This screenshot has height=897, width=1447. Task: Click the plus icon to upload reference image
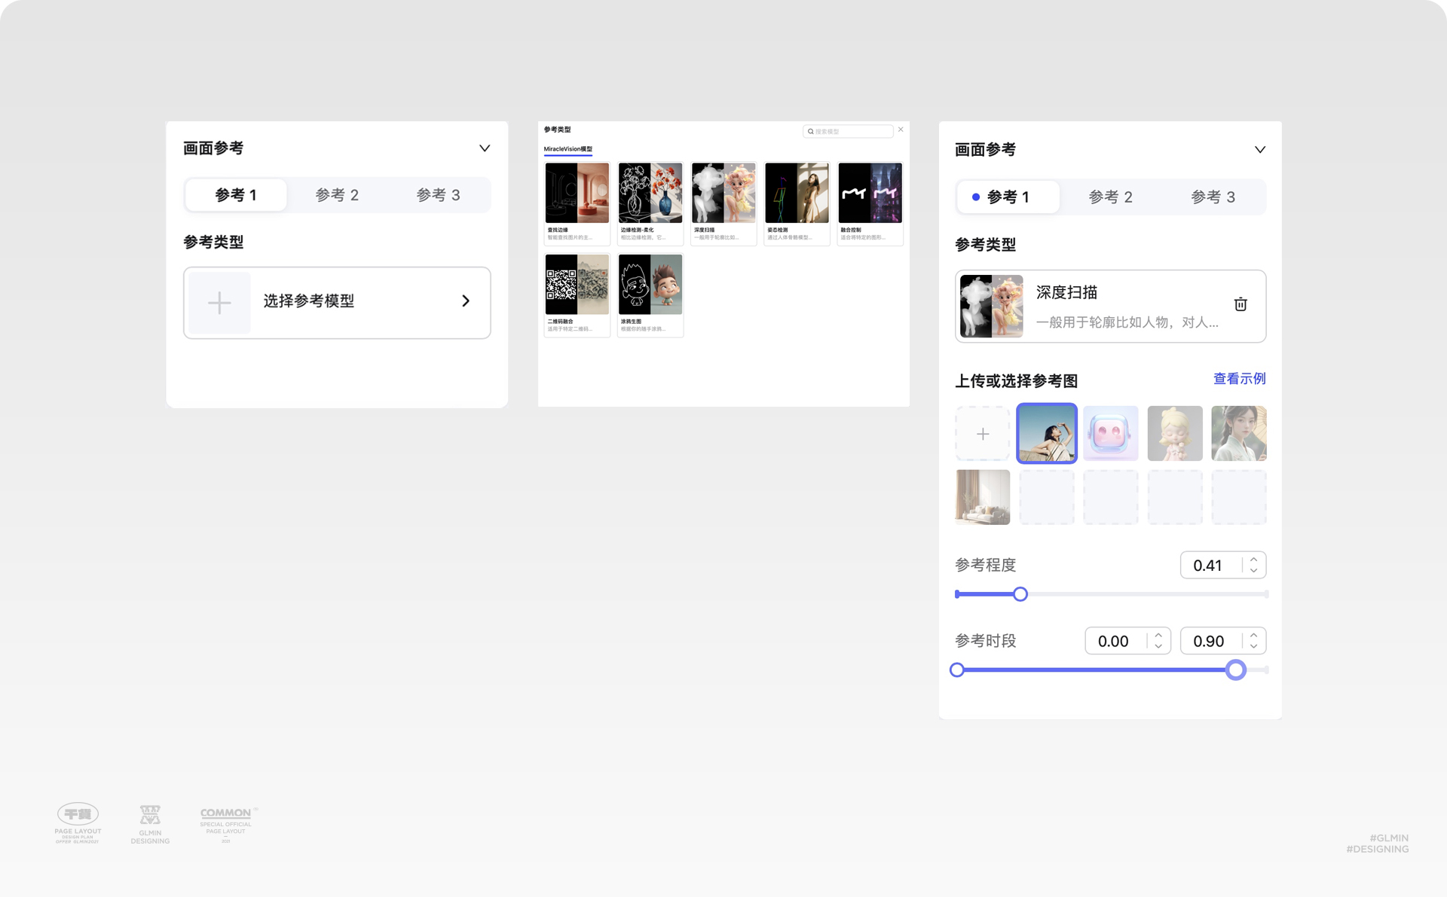click(983, 434)
